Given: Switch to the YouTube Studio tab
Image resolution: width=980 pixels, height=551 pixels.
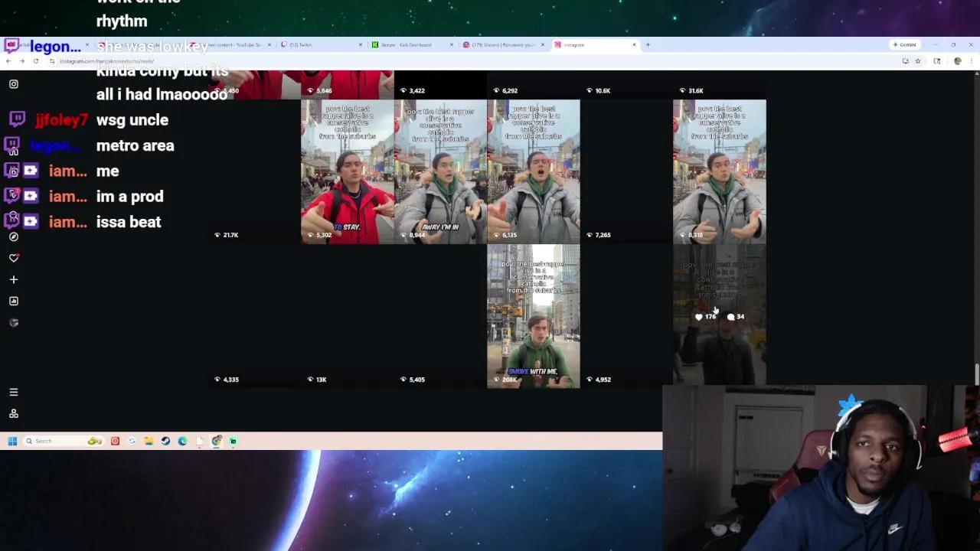Looking at the screenshot, I should (230, 44).
